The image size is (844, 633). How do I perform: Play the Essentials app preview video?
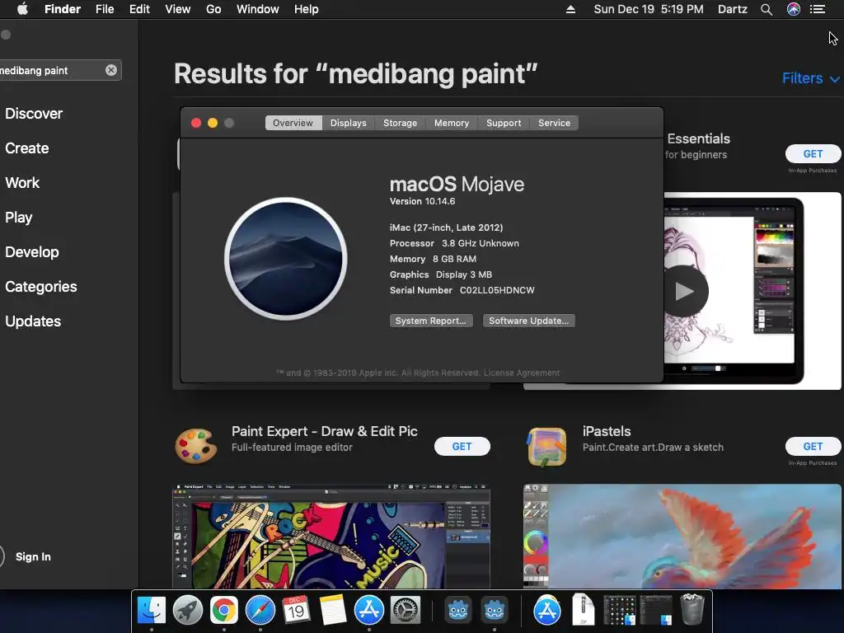pyautogui.click(x=684, y=291)
